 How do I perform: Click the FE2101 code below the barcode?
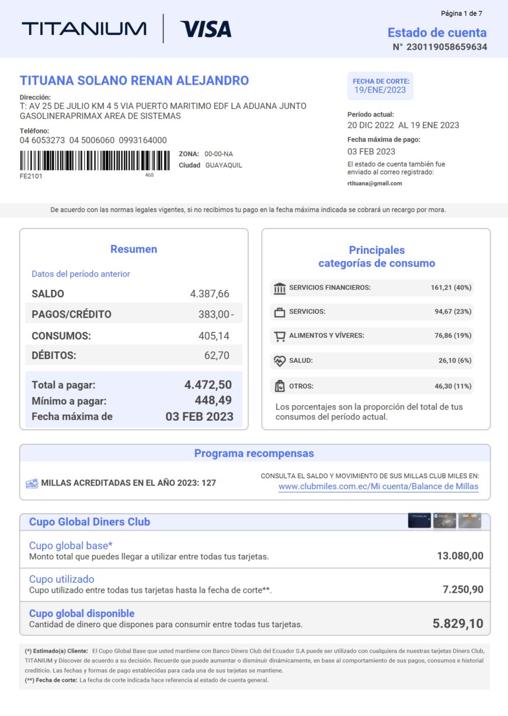(31, 176)
